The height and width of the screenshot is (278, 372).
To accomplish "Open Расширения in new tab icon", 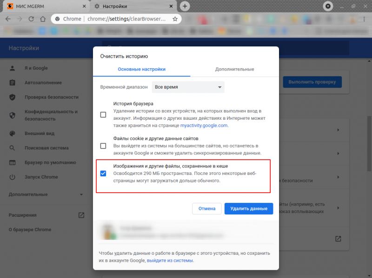I will (80, 215).
